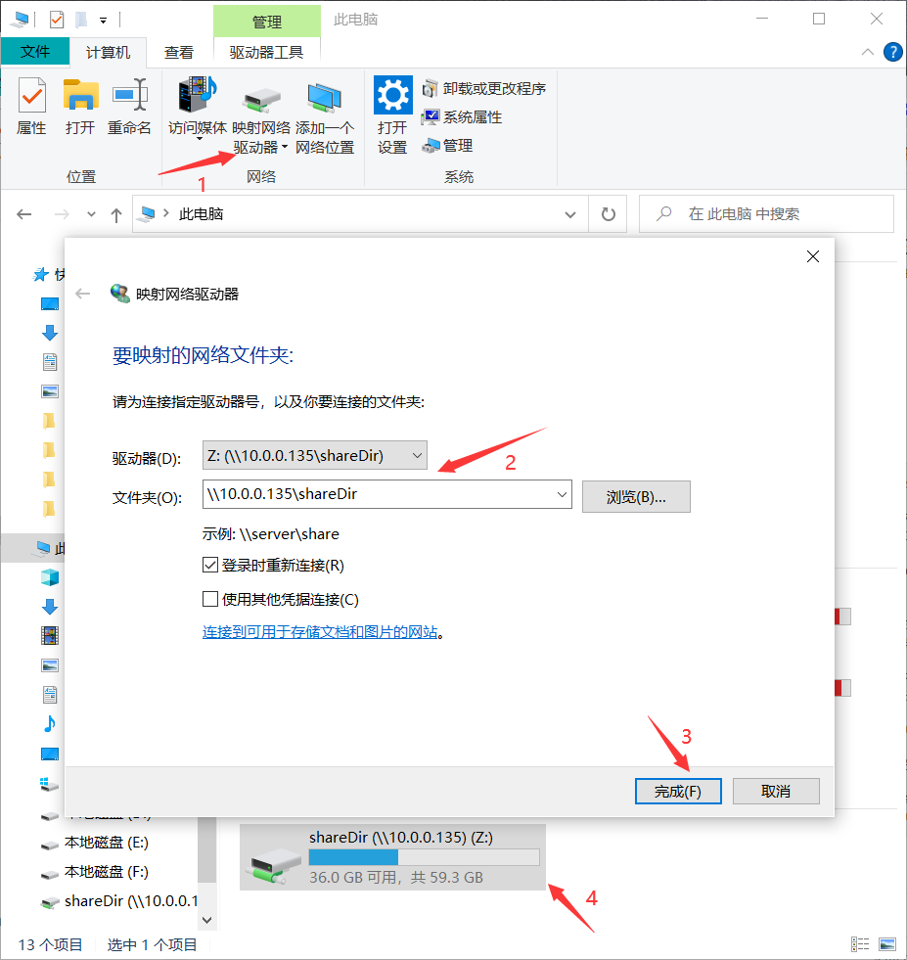Viewport: 907px width, 960px height.
Task: Switch to the 查看 ribbon tab
Action: coord(178,53)
